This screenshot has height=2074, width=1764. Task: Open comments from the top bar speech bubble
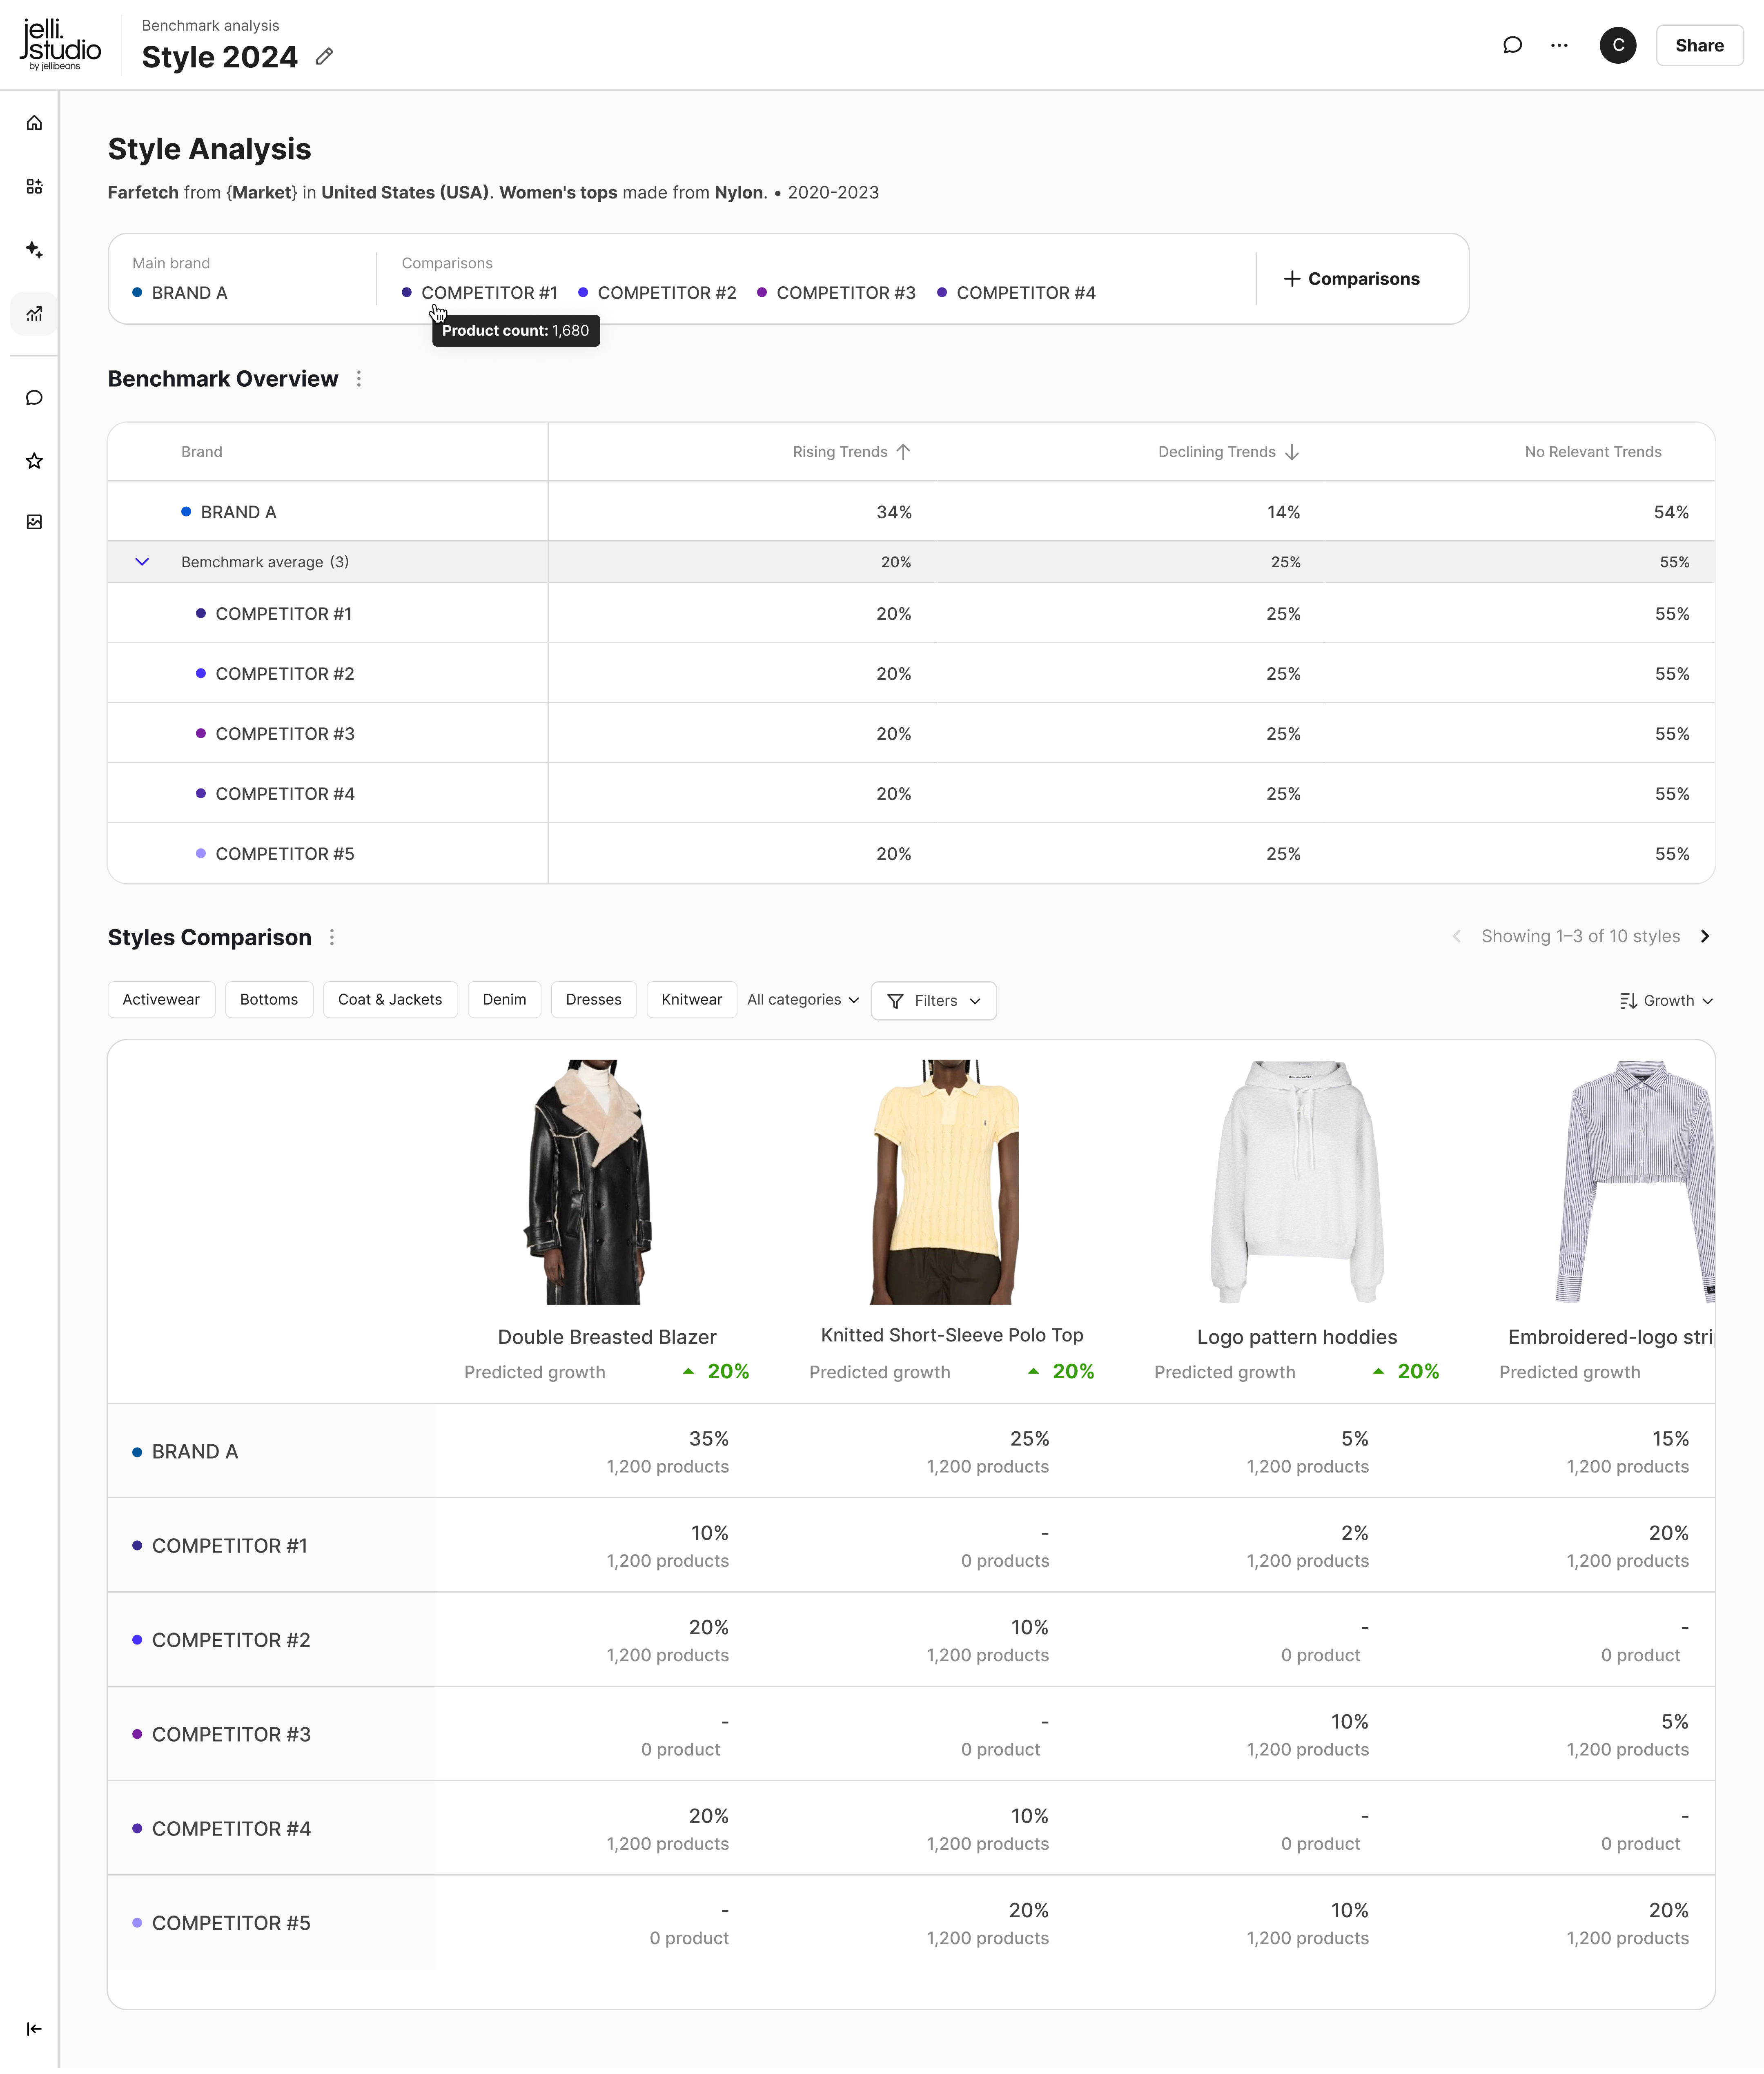(x=1512, y=45)
